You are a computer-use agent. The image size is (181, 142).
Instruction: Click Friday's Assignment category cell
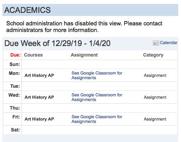tap(155, 119)
